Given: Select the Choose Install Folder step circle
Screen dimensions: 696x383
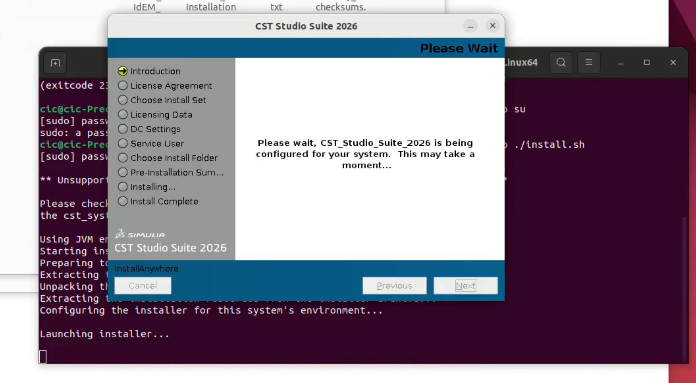Looking at the screenshot, I should click(x=123, y=158).
